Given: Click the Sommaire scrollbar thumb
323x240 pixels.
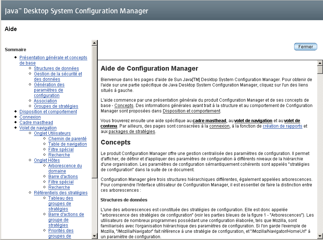Looking at the screenshot, I should 94,112.
